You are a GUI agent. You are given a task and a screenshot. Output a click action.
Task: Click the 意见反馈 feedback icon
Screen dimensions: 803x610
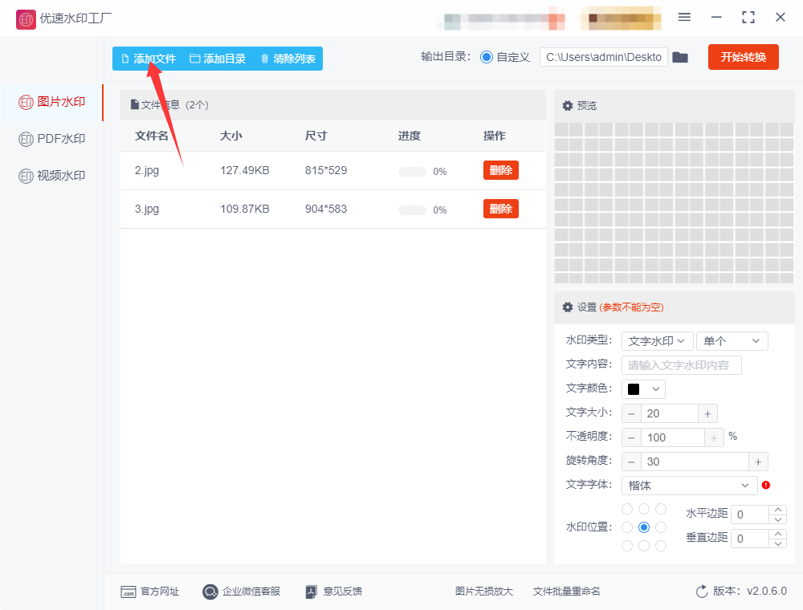pos(312,592)
